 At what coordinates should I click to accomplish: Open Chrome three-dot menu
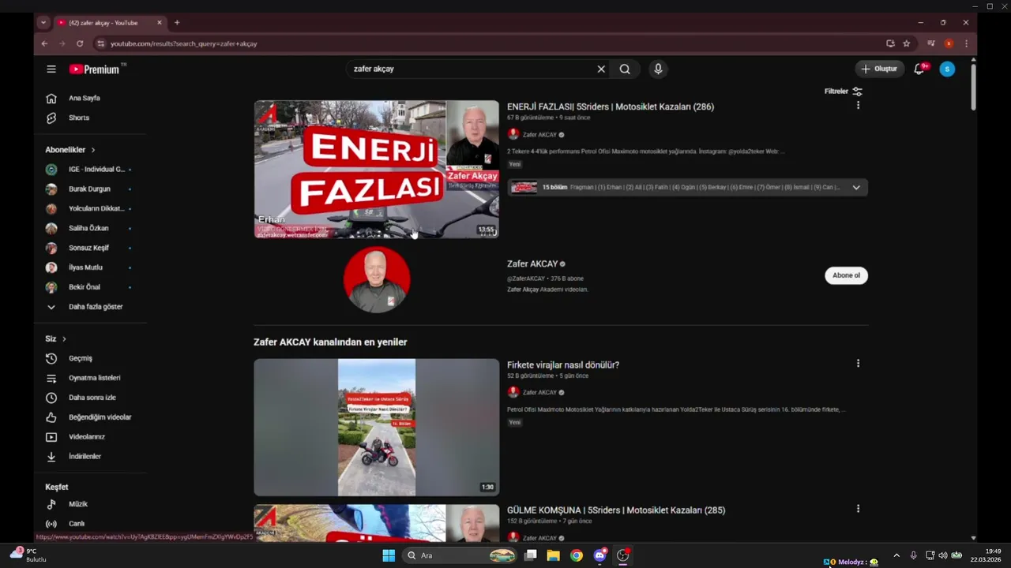click(x=966, y=44)
